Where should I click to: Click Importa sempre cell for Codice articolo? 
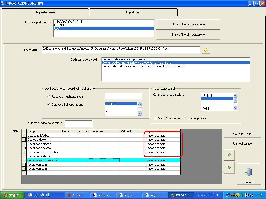click(x=163, y=140)
